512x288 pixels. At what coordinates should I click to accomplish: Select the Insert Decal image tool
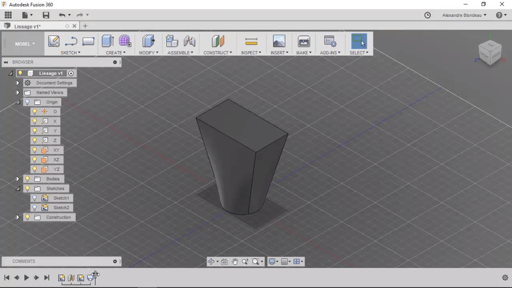tap(279, 41)
